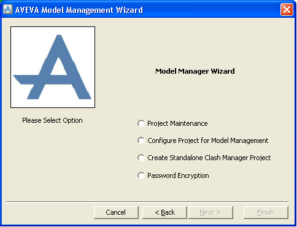Click the disabled Finish button

click(266, 212)
